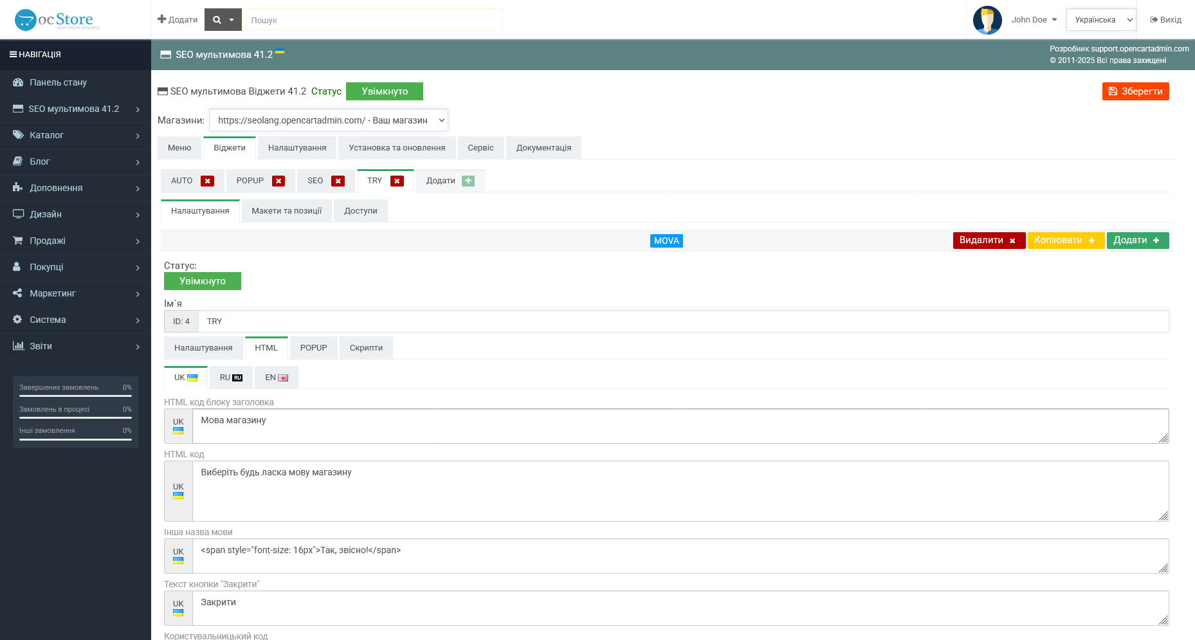The height and width of the screenshot is (640, 1195).
Task: Expand the Продажі sidebar menu
Action: [75, 241]
